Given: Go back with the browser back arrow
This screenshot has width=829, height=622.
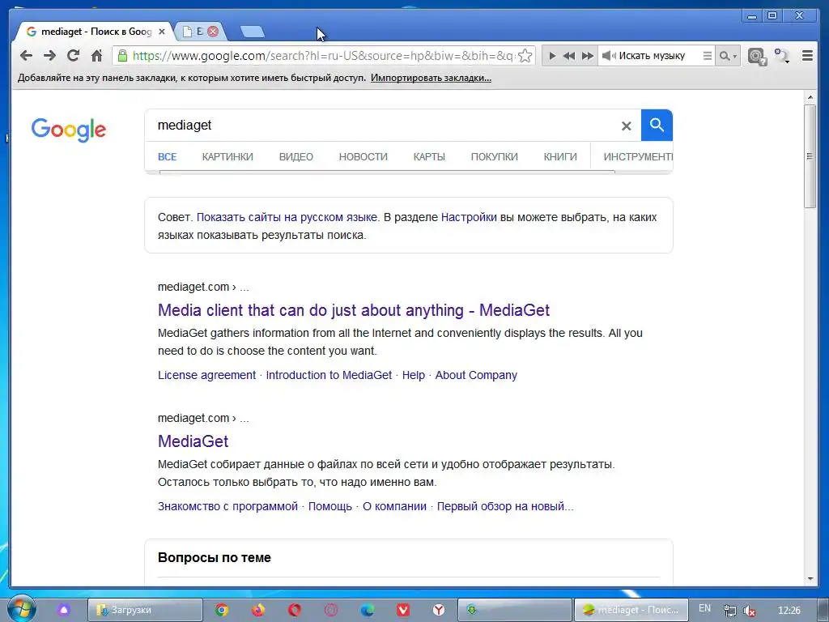Looking at the screenshot, I should click(x=26, y=55).
